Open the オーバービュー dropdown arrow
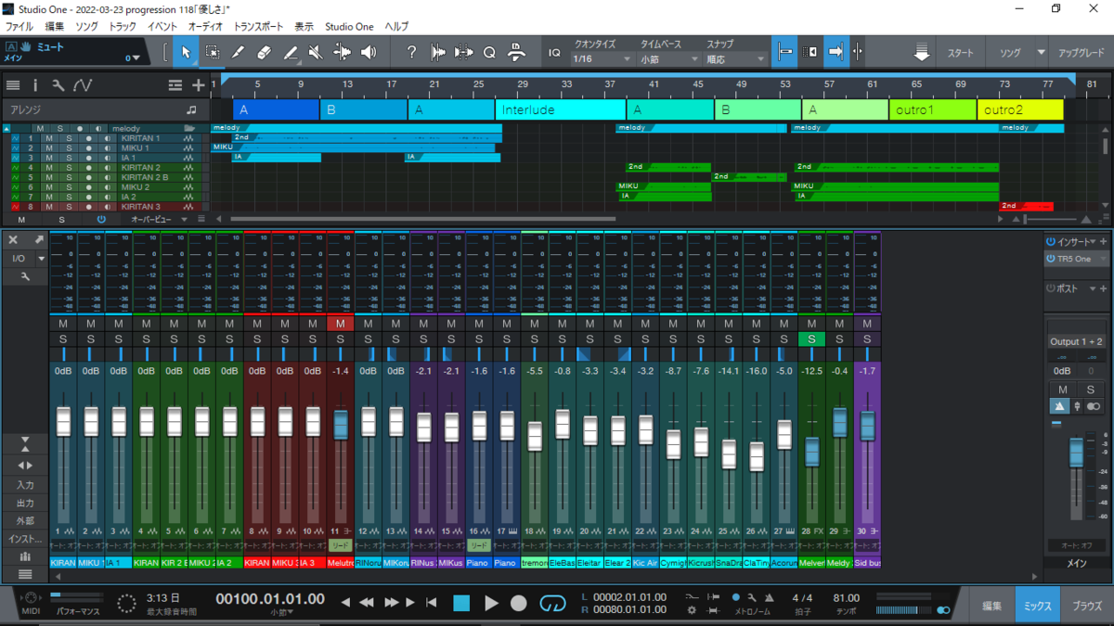This screenshot has height=626, width=1114. (185, 220)
